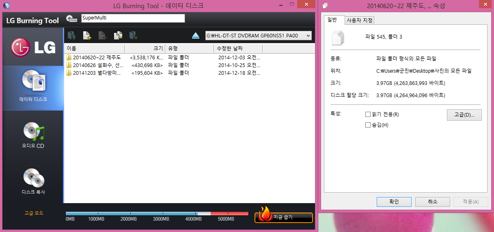Click the multiple-files icon in properties dialog

point(337,37)
